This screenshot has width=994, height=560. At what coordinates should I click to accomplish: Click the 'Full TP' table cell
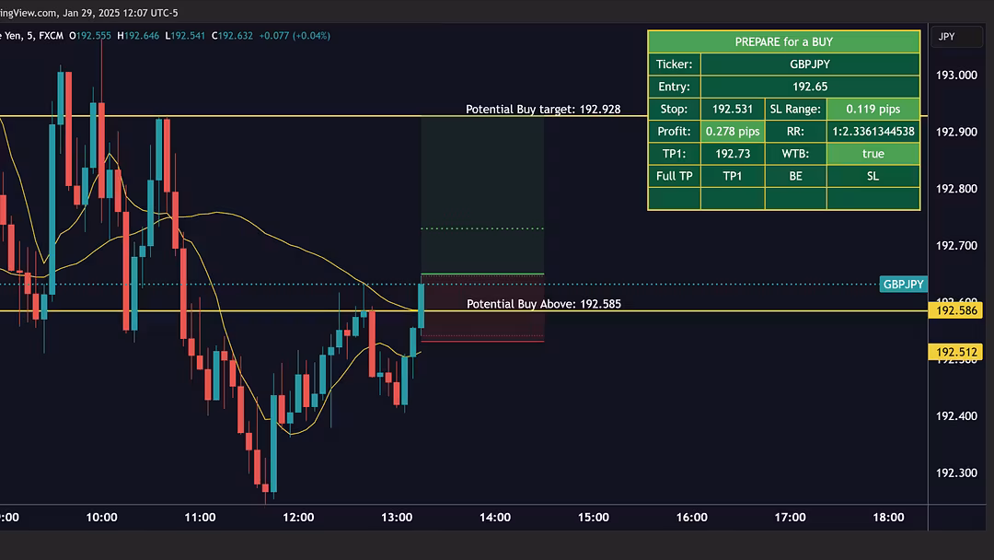click(x=674, y=176)
